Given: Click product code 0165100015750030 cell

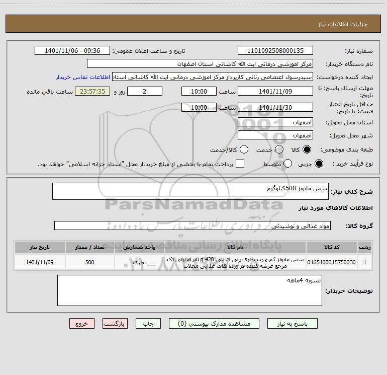Looking at the screenshot, I should click(332, 262).
